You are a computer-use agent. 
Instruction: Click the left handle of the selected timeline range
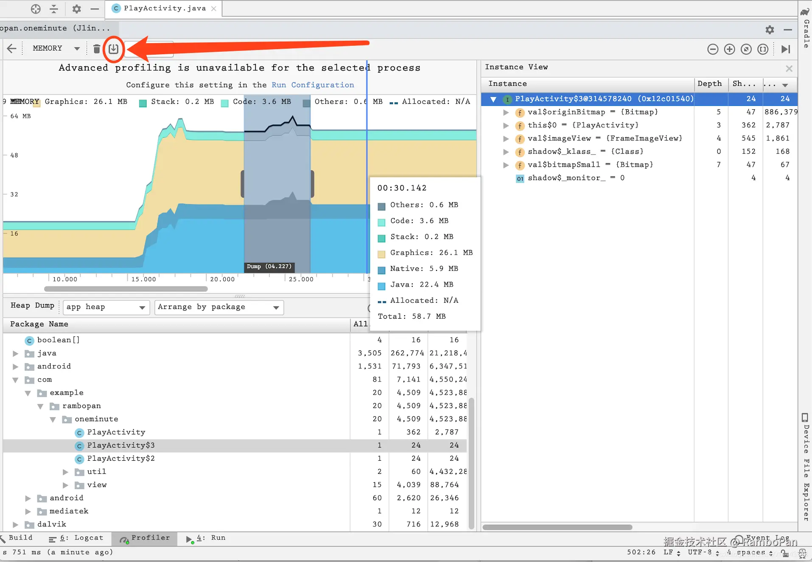pyautogui.click(x=243, y=184)
